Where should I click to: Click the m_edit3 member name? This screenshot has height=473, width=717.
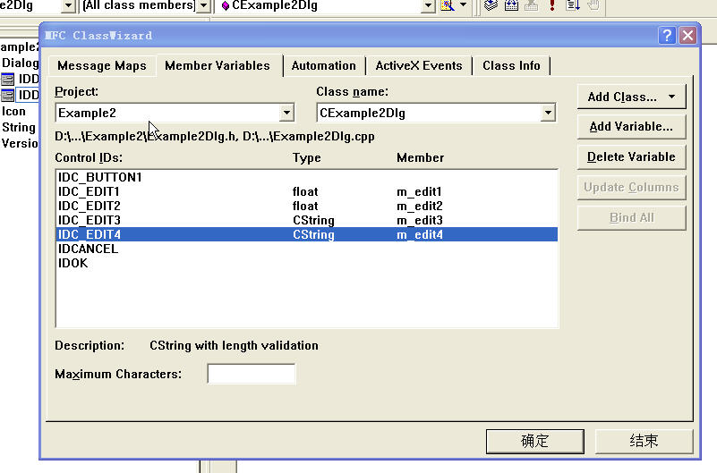point(419,221)
